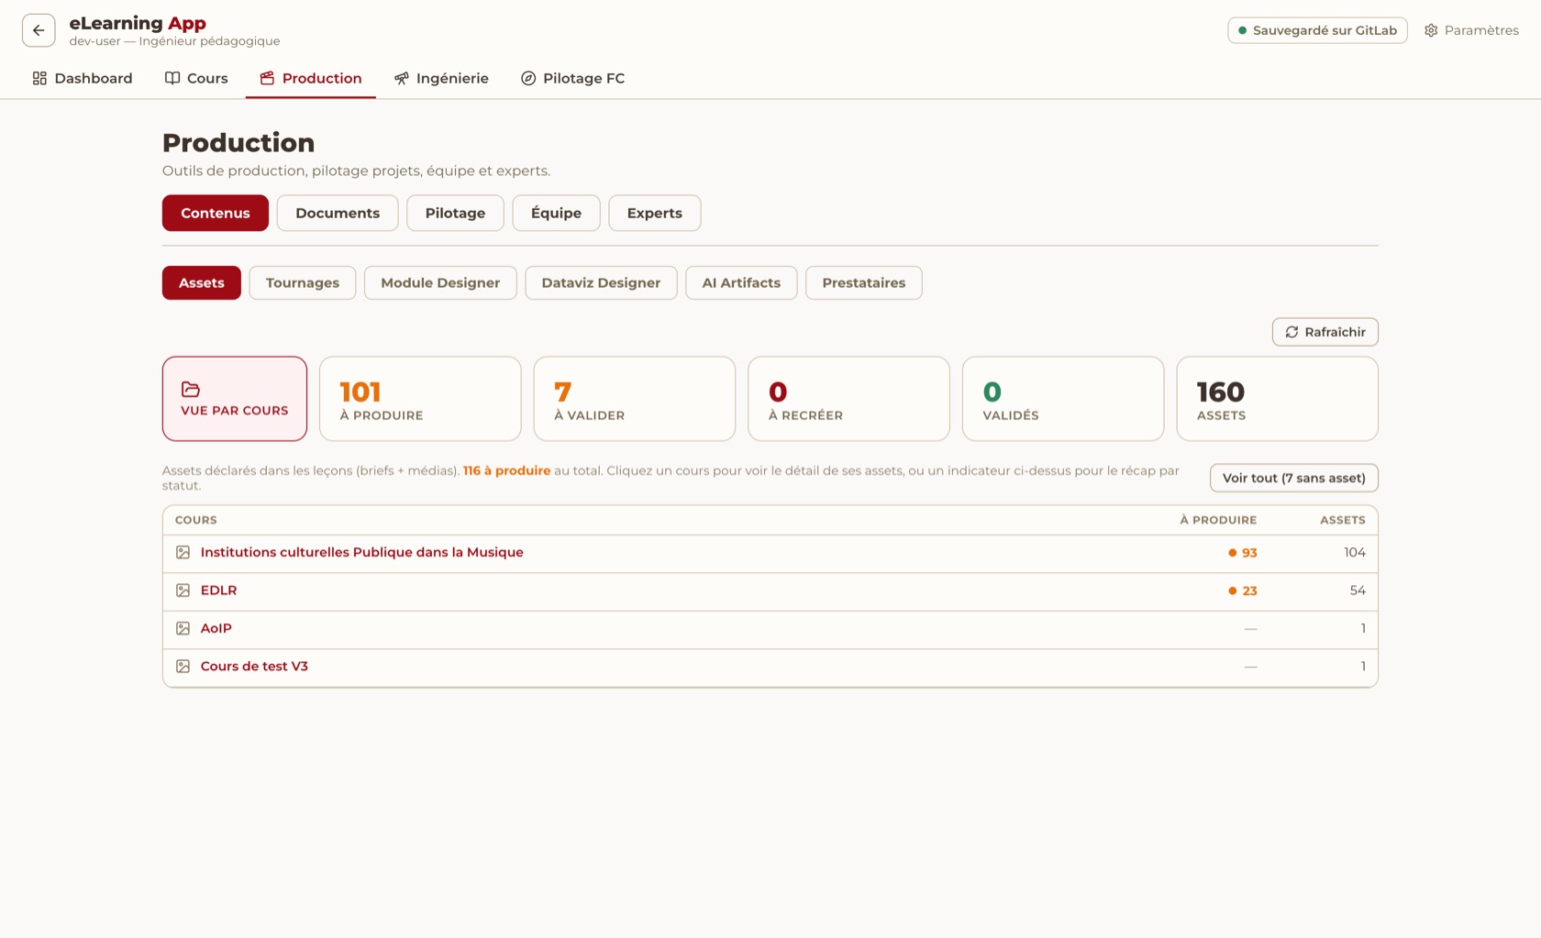Click the Rafraîchir refresh icon

pyautogui.click(x=1292, y=332)
